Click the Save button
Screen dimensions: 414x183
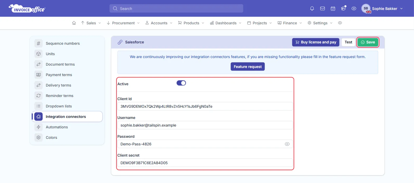tap(368, 42)
